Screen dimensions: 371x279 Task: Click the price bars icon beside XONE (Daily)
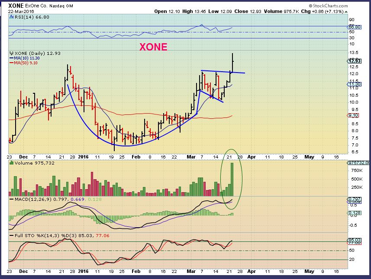click(x=12, y=54)
